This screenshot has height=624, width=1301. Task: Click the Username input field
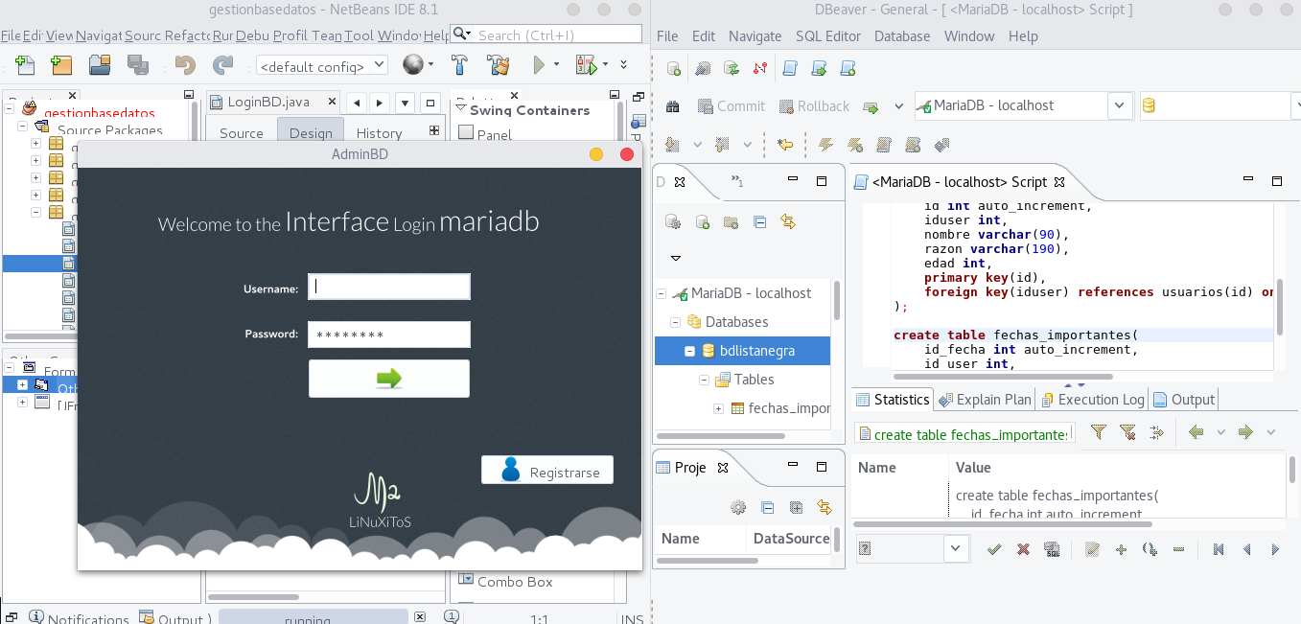click(x=389, y=287)
